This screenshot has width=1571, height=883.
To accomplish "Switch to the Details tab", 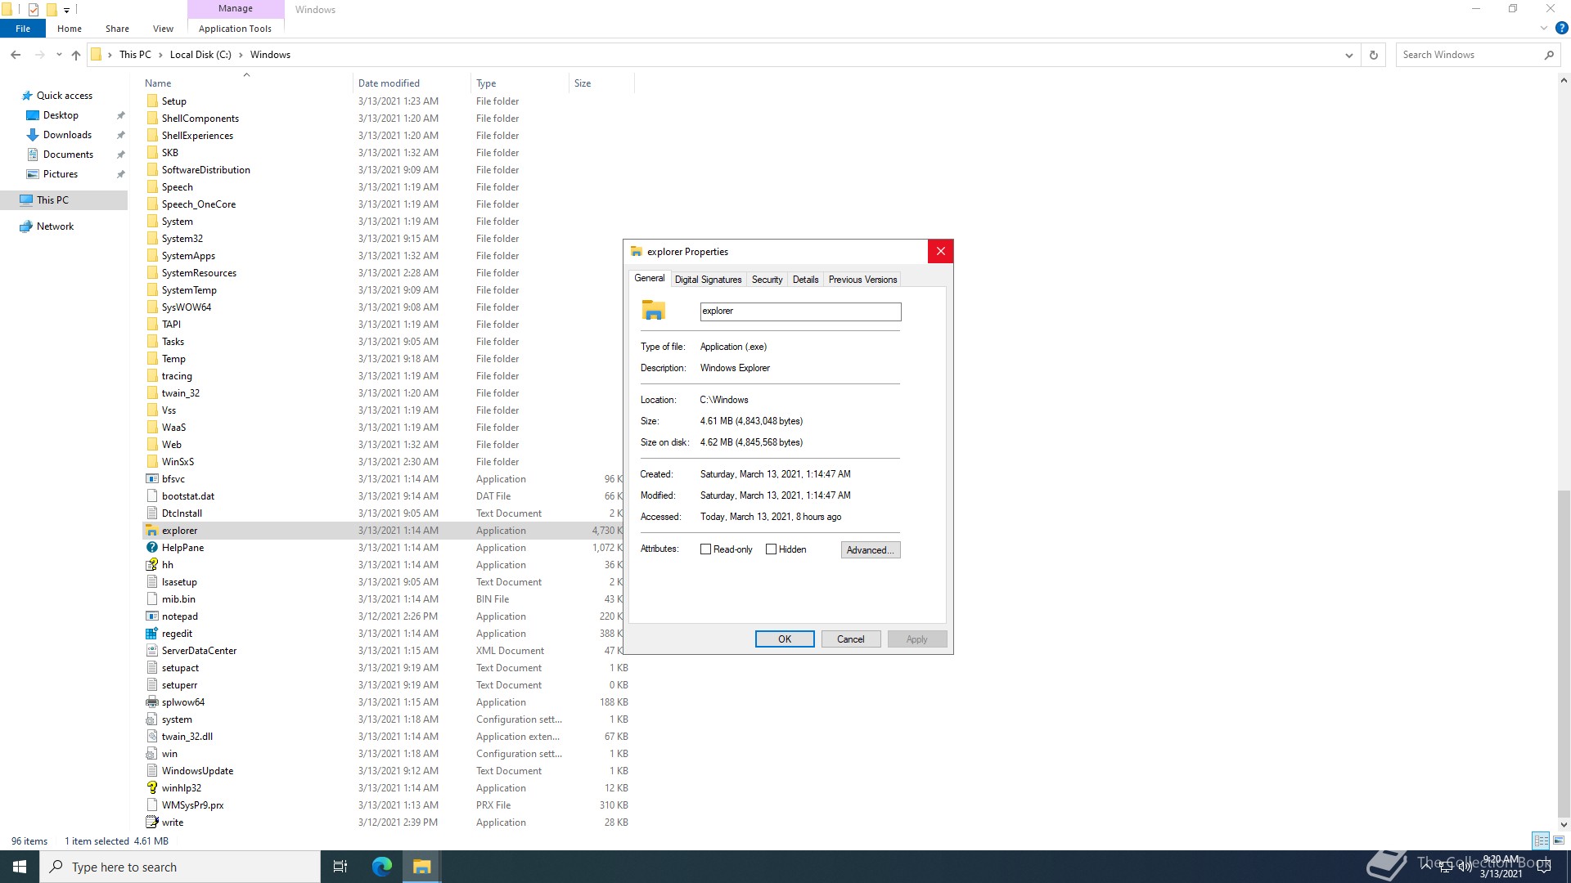I will click(806, 280).
